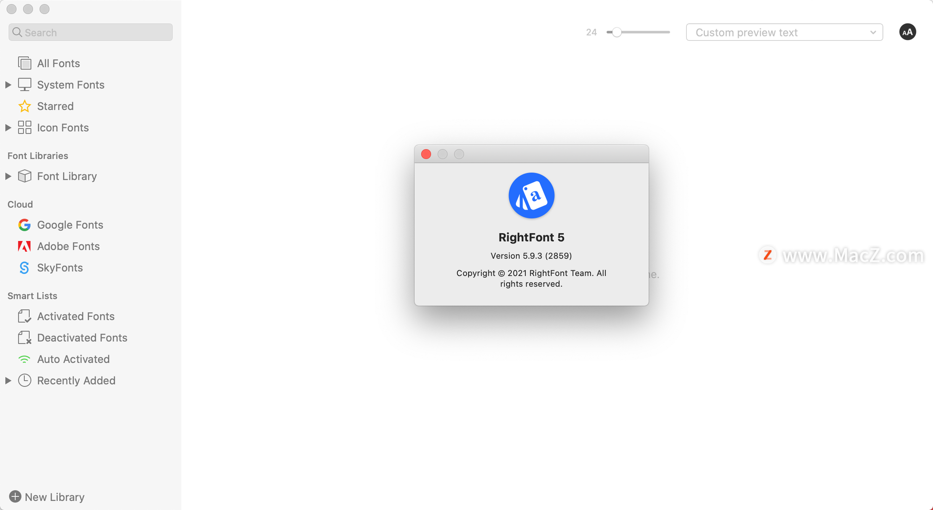Click the Adobe Fonts red logo

coord(24,246)
